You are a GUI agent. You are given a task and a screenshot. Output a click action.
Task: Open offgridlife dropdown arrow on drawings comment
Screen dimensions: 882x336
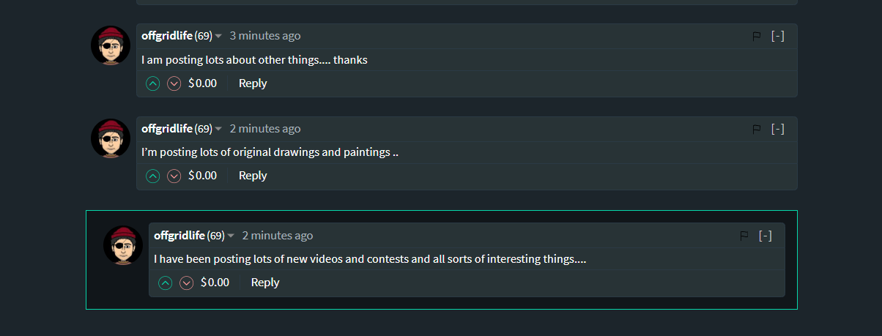click(218, 130)
